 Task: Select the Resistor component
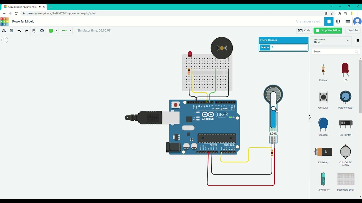coord(323,72)
